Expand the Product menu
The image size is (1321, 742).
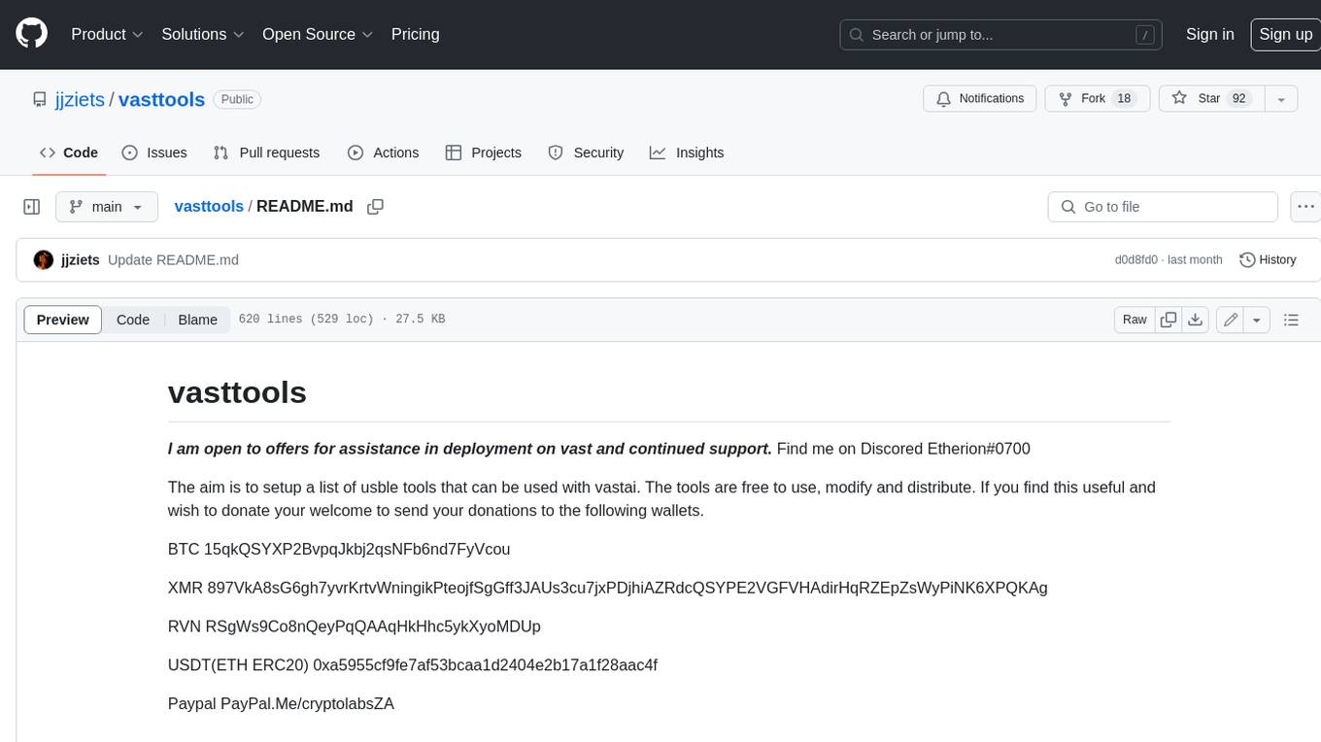coord(107,34)
